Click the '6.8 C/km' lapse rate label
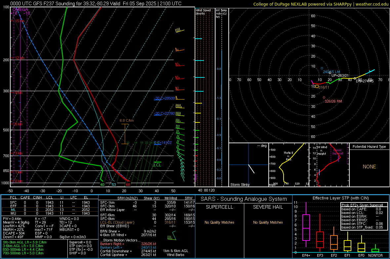This screenshot has height=259, width=390. pyautogui.click(x=127, y=120)
